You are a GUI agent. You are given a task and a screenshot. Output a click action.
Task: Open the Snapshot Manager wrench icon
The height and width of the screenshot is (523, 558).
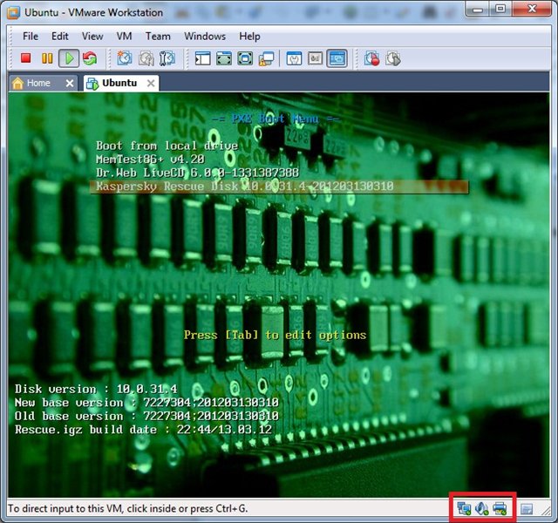(167, 58)
